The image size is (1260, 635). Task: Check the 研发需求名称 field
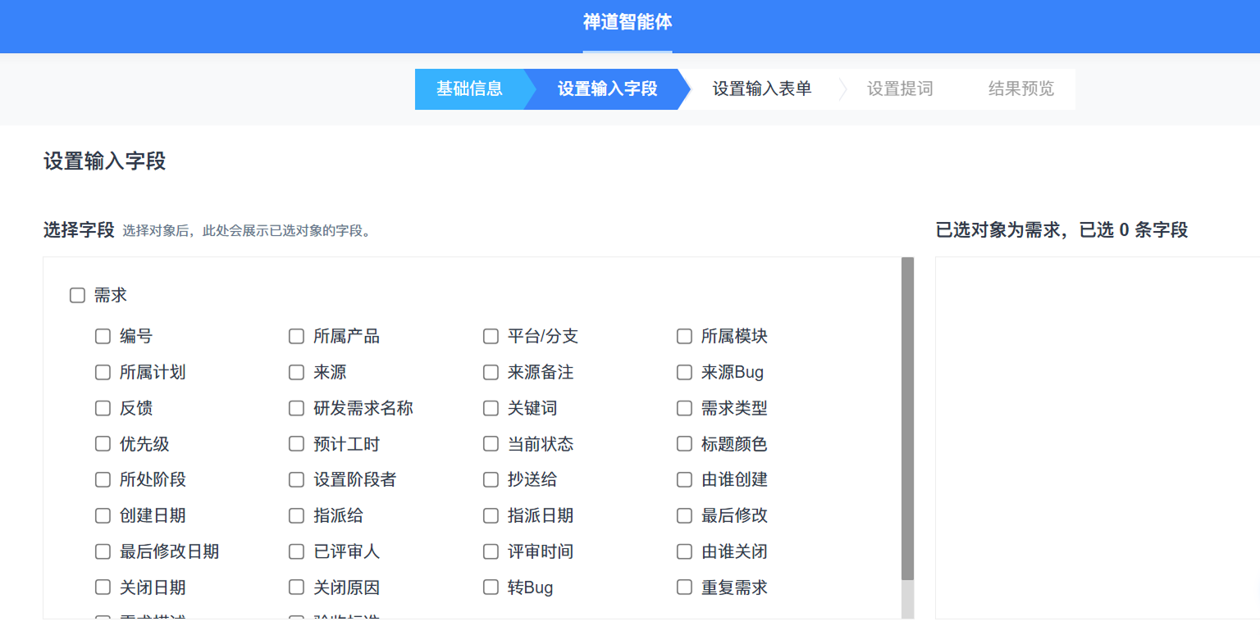click(296, 408)
